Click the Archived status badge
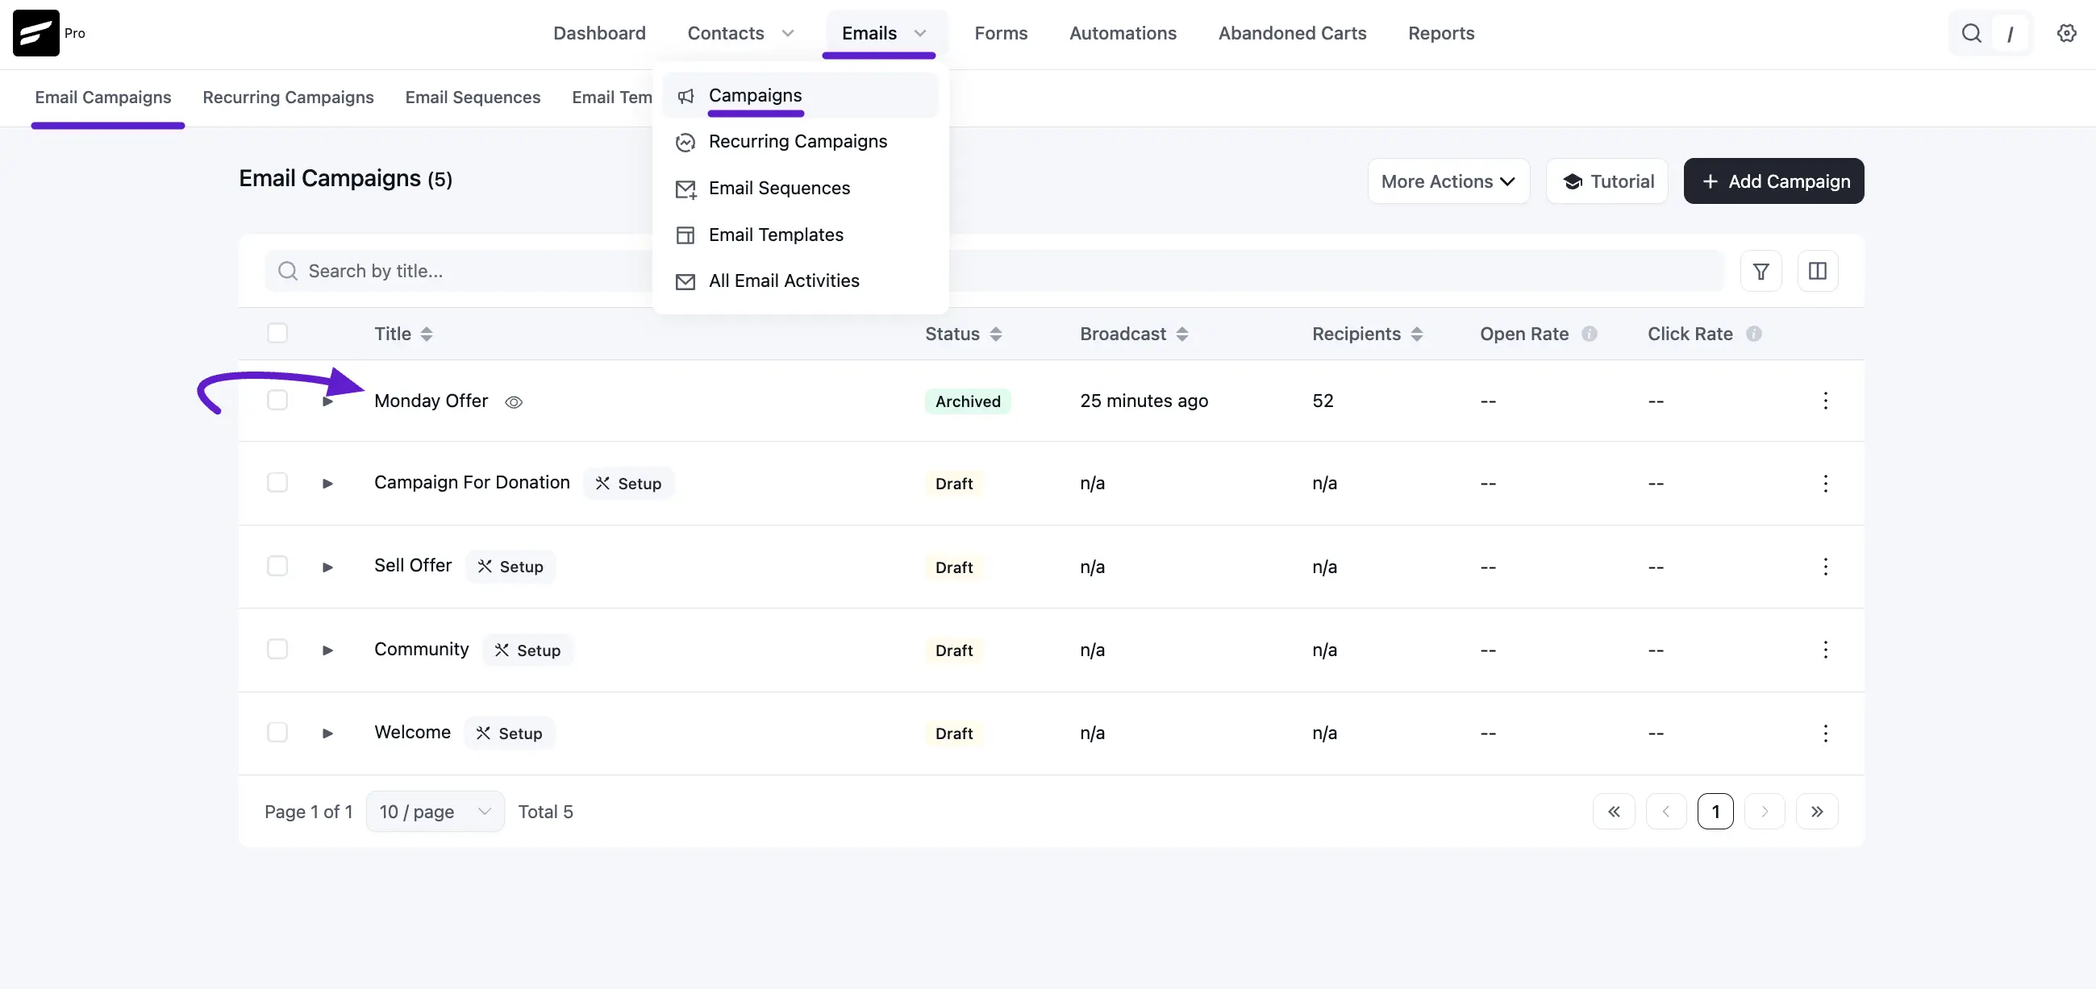 click(968, 401)
